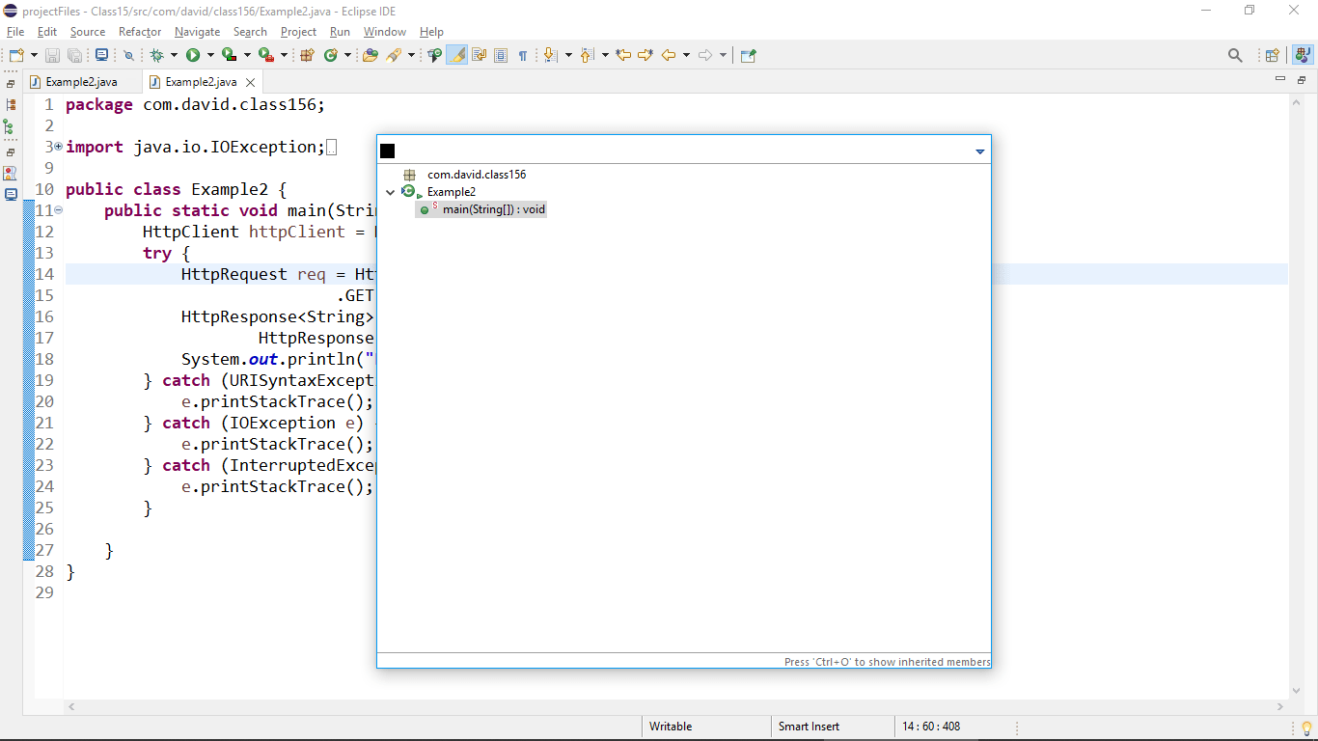Image resolution: width=1318 pixels, height=741 pixels.
Task: Open the Navigate menu
Action: click(197, 32)
